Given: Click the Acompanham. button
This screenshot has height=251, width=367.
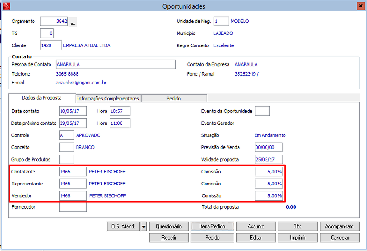Looking at the screenshot, I should tap(339, 226).
